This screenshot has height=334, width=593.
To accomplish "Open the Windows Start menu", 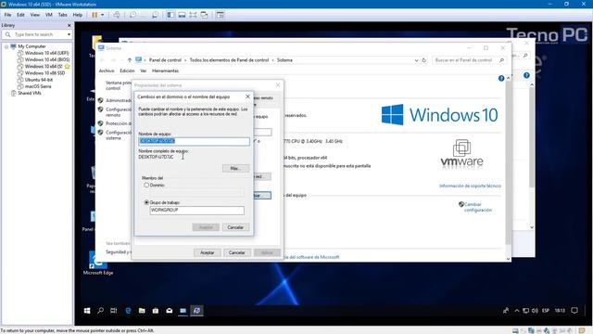I will [87, 311].
